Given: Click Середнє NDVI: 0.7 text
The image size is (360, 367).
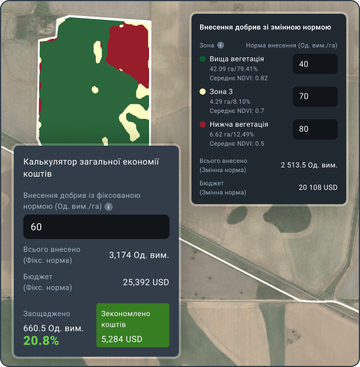Looking at the screenshot, I should tap(237, 111).
